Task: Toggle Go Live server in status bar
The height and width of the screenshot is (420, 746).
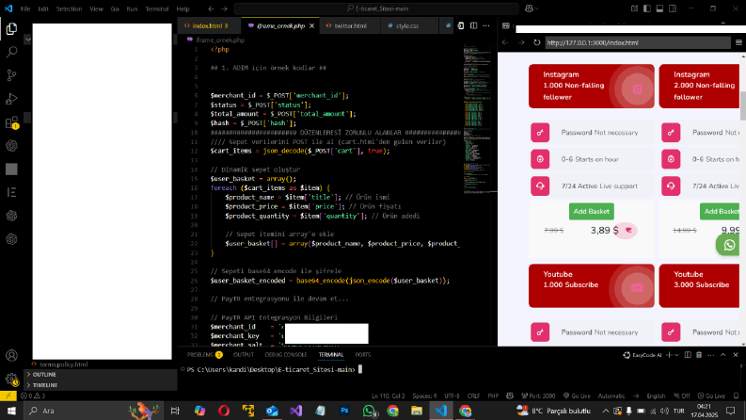Action: point(577,396)
